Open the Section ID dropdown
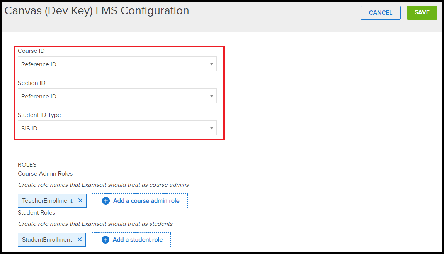Image resolution: width=444 pixels, height=254 pixels. (x=116, y=96)
